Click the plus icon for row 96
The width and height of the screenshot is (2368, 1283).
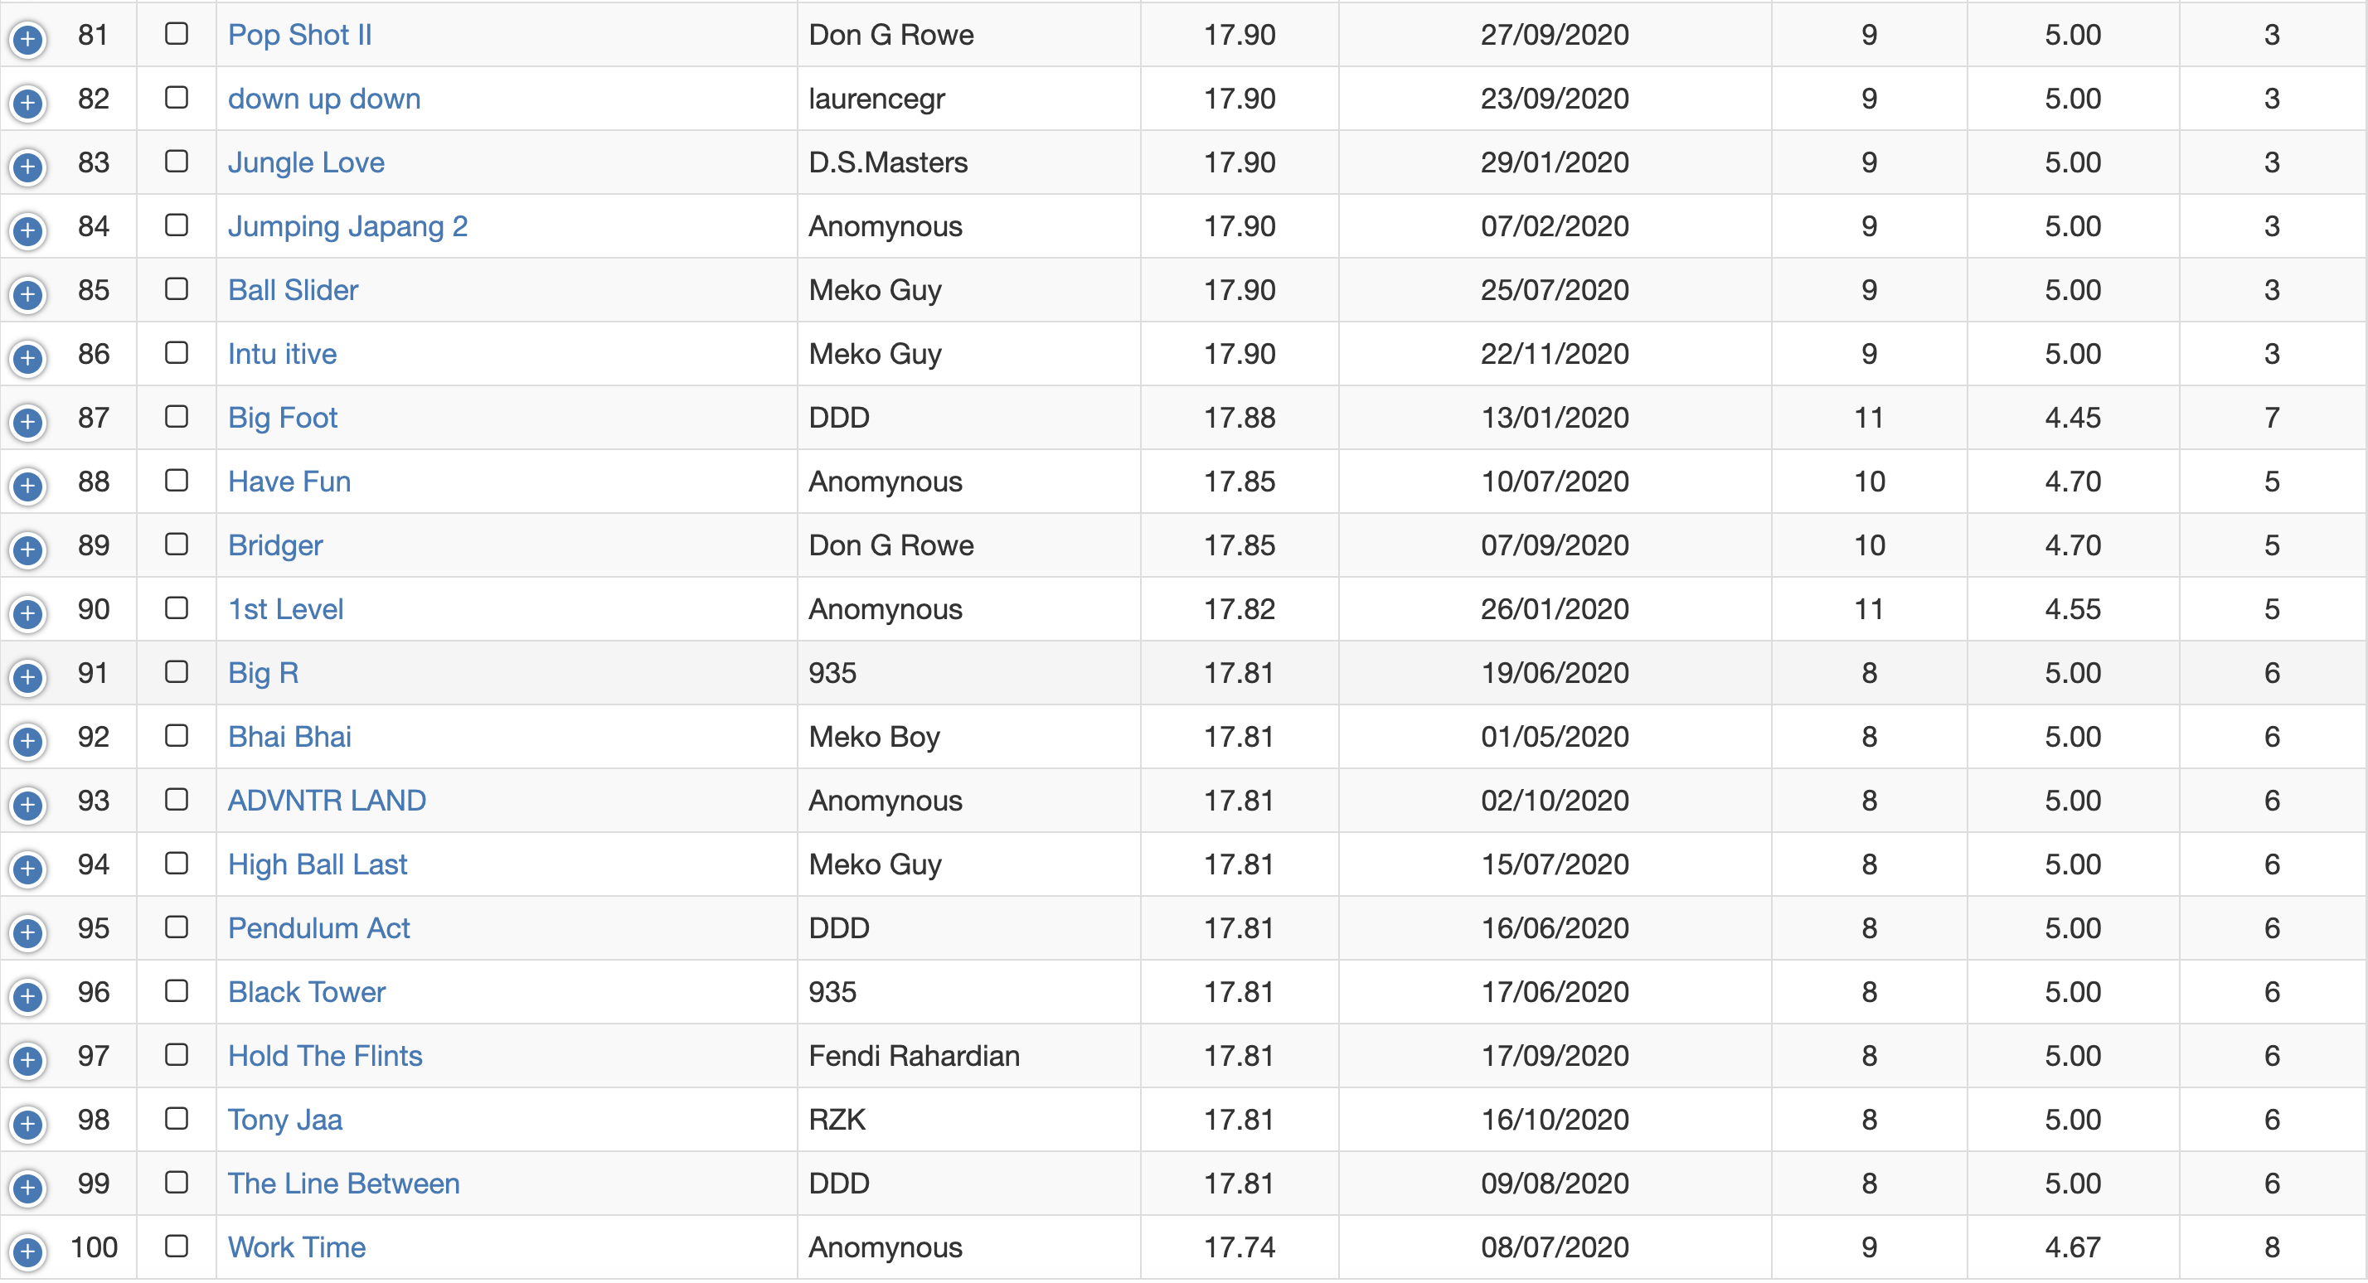coord(27,996)
